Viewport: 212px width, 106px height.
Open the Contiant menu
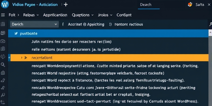(124, 15)
